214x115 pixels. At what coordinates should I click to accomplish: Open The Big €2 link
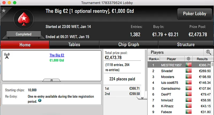57,55
